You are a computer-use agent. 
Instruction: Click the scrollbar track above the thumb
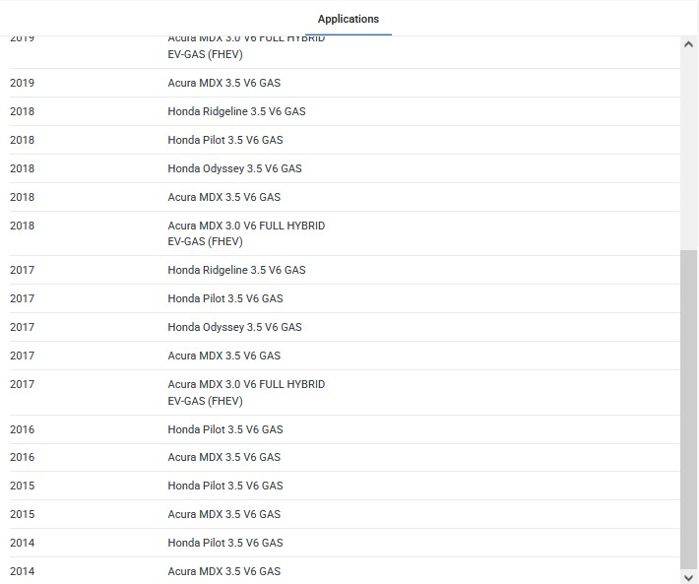click(x=688, y=151)
